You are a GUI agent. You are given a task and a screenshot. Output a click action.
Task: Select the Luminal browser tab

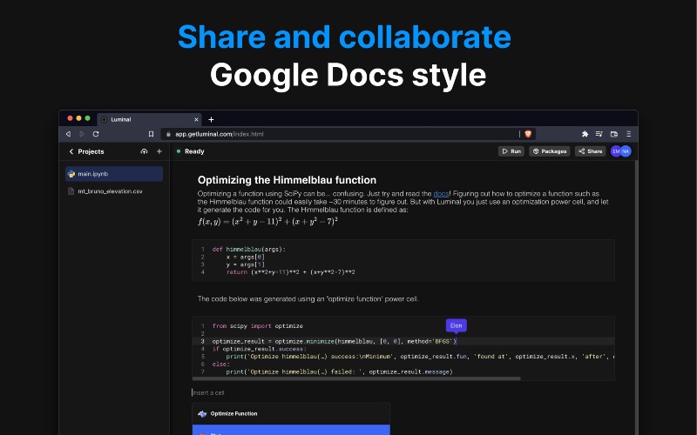coord(149,119)
